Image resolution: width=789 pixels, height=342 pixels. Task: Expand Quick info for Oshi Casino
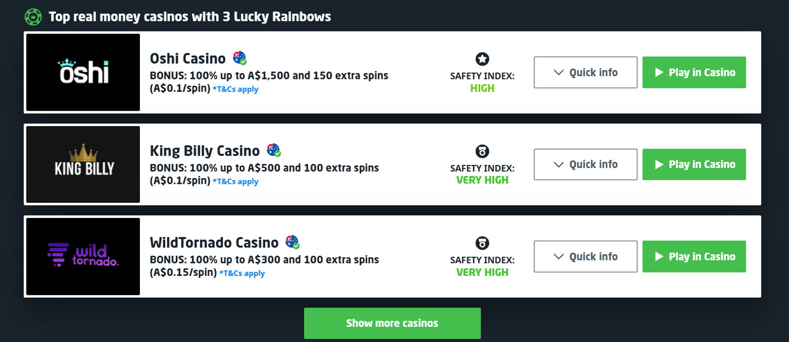(585, 72)
